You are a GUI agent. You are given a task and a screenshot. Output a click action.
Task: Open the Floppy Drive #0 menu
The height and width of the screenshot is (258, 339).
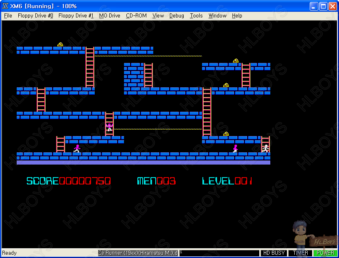pyautogui.click(x=35, y=16)
